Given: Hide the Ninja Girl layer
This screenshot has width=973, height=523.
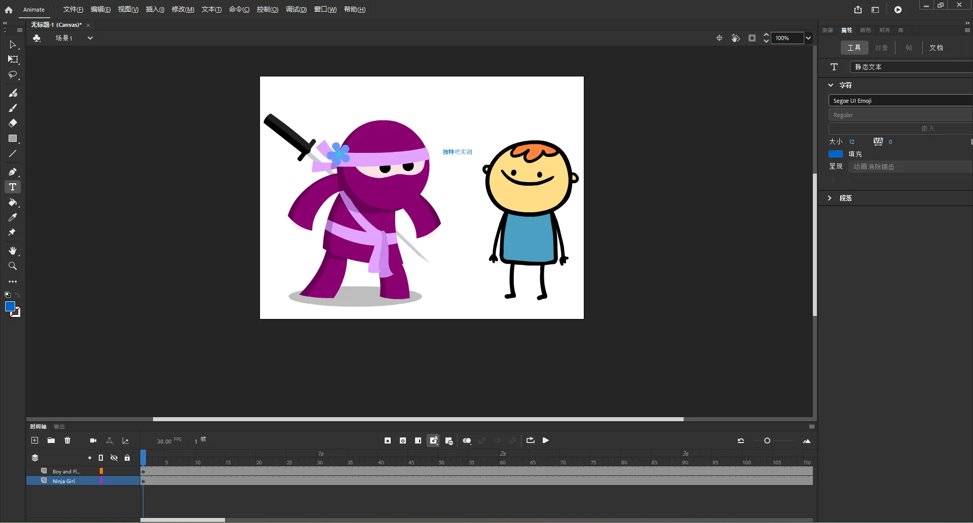Looking at the screenshot, I should click(x=114, y=481).
